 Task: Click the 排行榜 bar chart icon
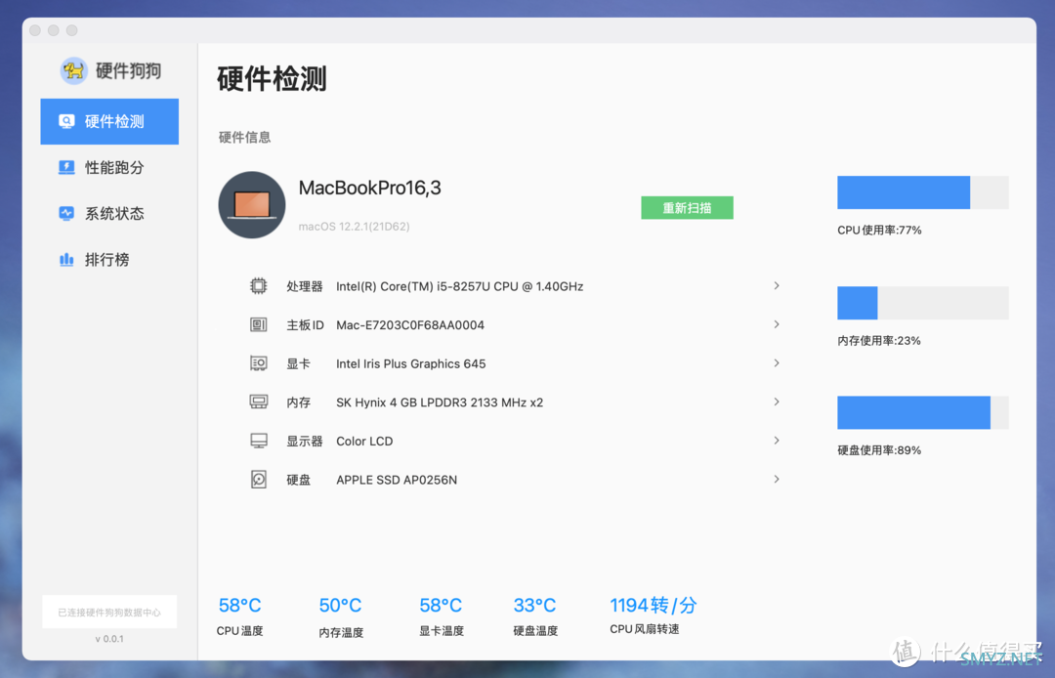tap(66, 260)
